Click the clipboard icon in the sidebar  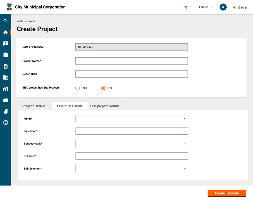(5, 55)
